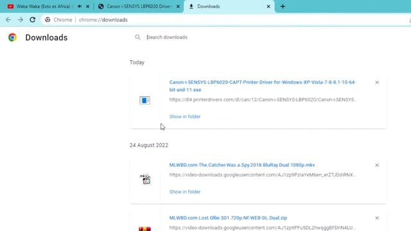Click the Chrome site info icon
The height and width of the screenshot is (231, 411).
pos(48,20)
